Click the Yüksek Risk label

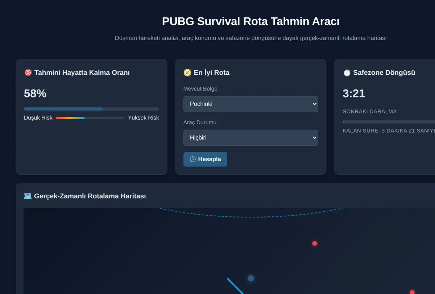pos(144,118)
